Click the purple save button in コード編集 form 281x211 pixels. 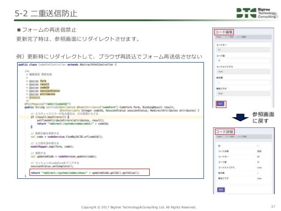tap(221, 104)
